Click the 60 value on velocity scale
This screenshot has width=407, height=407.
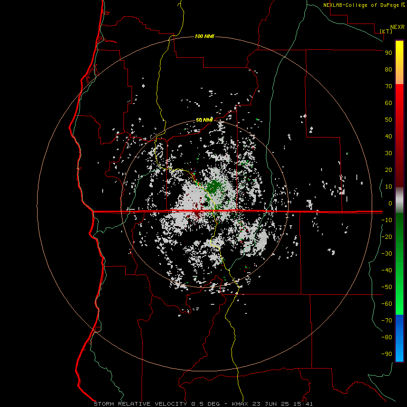click(x=388, y=103)
